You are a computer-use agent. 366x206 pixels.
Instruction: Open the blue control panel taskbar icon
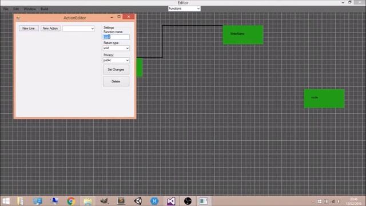(37, 201)
